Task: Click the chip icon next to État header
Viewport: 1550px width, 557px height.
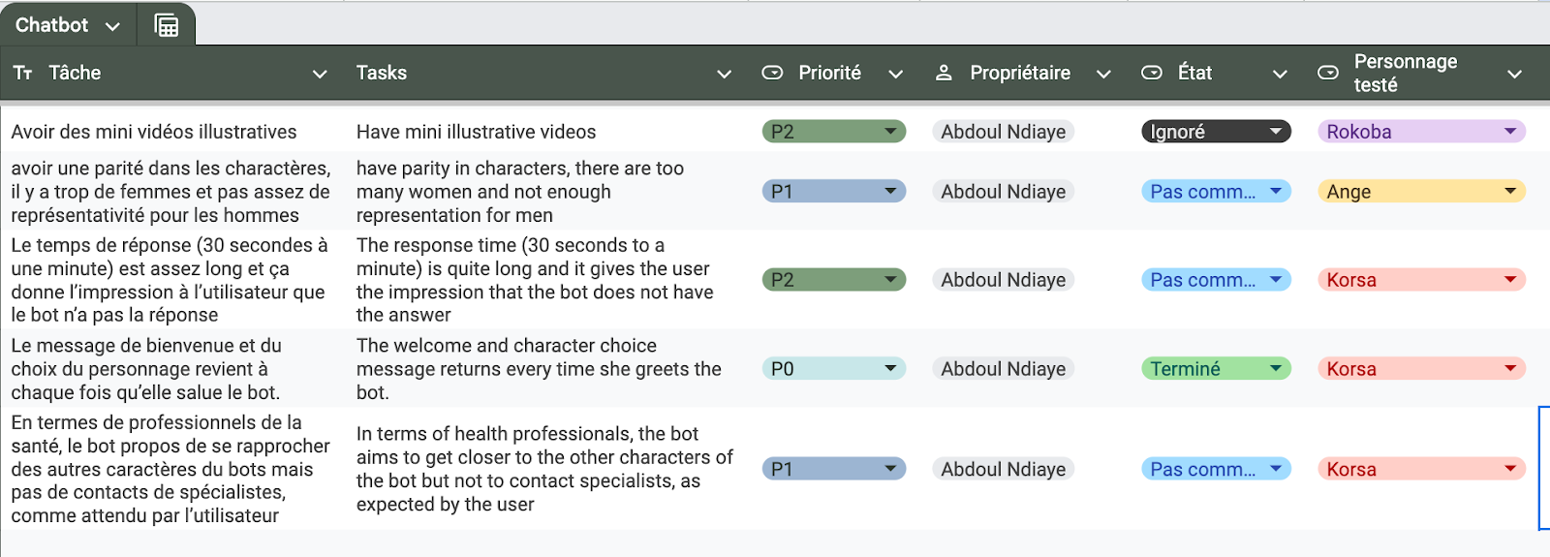Action: pyautogui.click(x=1152, y=73)
